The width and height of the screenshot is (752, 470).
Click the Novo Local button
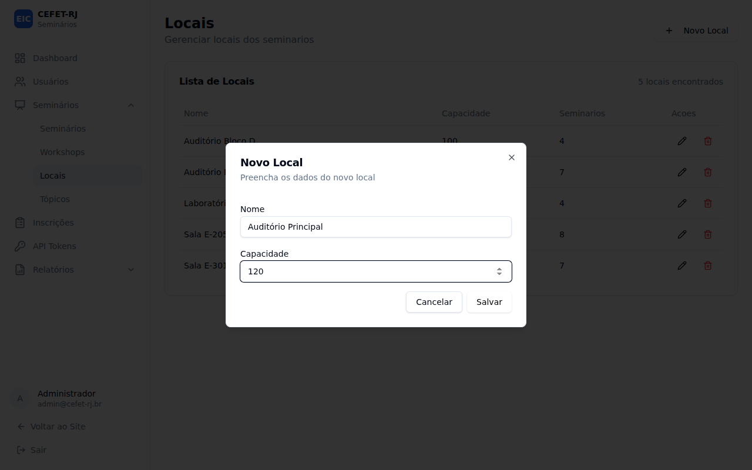click(x=696, y=31)
